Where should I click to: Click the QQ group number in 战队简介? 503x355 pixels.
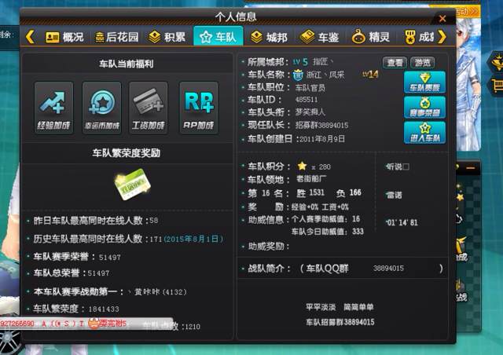(x=388, y=269)
